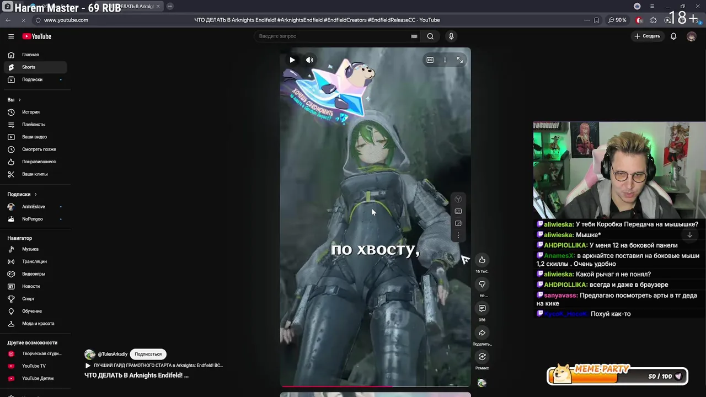Expand the Вы section chevron
This screenshot has height=397, width=706.
point(19,100)
